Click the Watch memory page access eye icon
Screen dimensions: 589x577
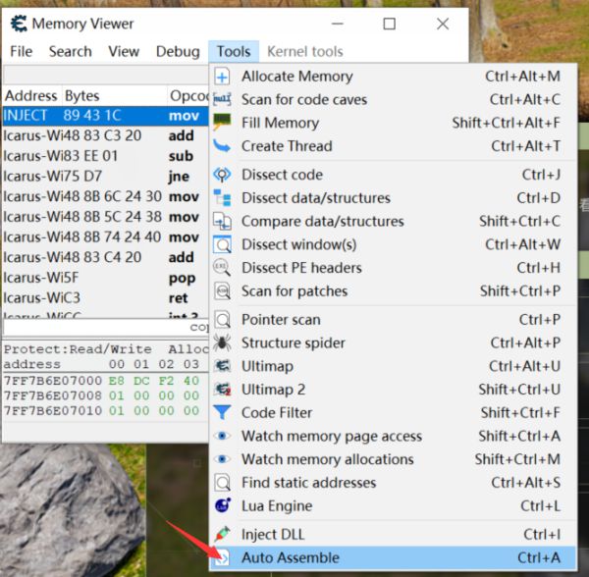pos(223,437)
